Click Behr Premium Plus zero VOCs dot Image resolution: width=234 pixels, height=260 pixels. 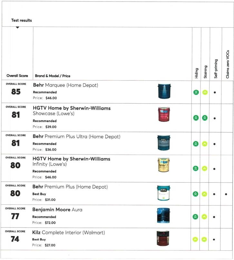pyautogui.click(x=226, y=194)
